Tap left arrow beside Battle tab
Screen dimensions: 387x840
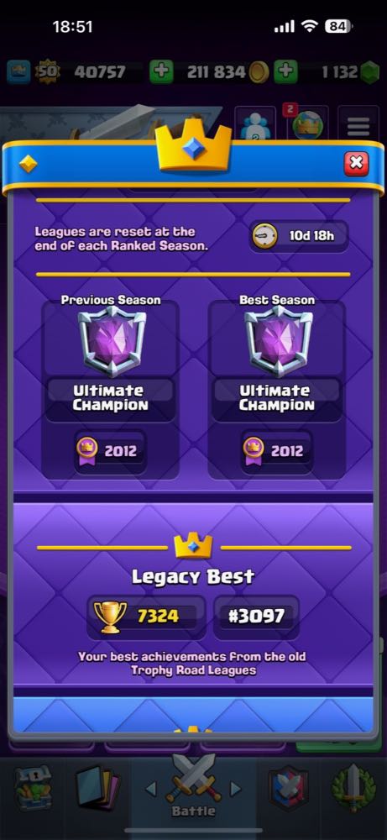point(151,788)
